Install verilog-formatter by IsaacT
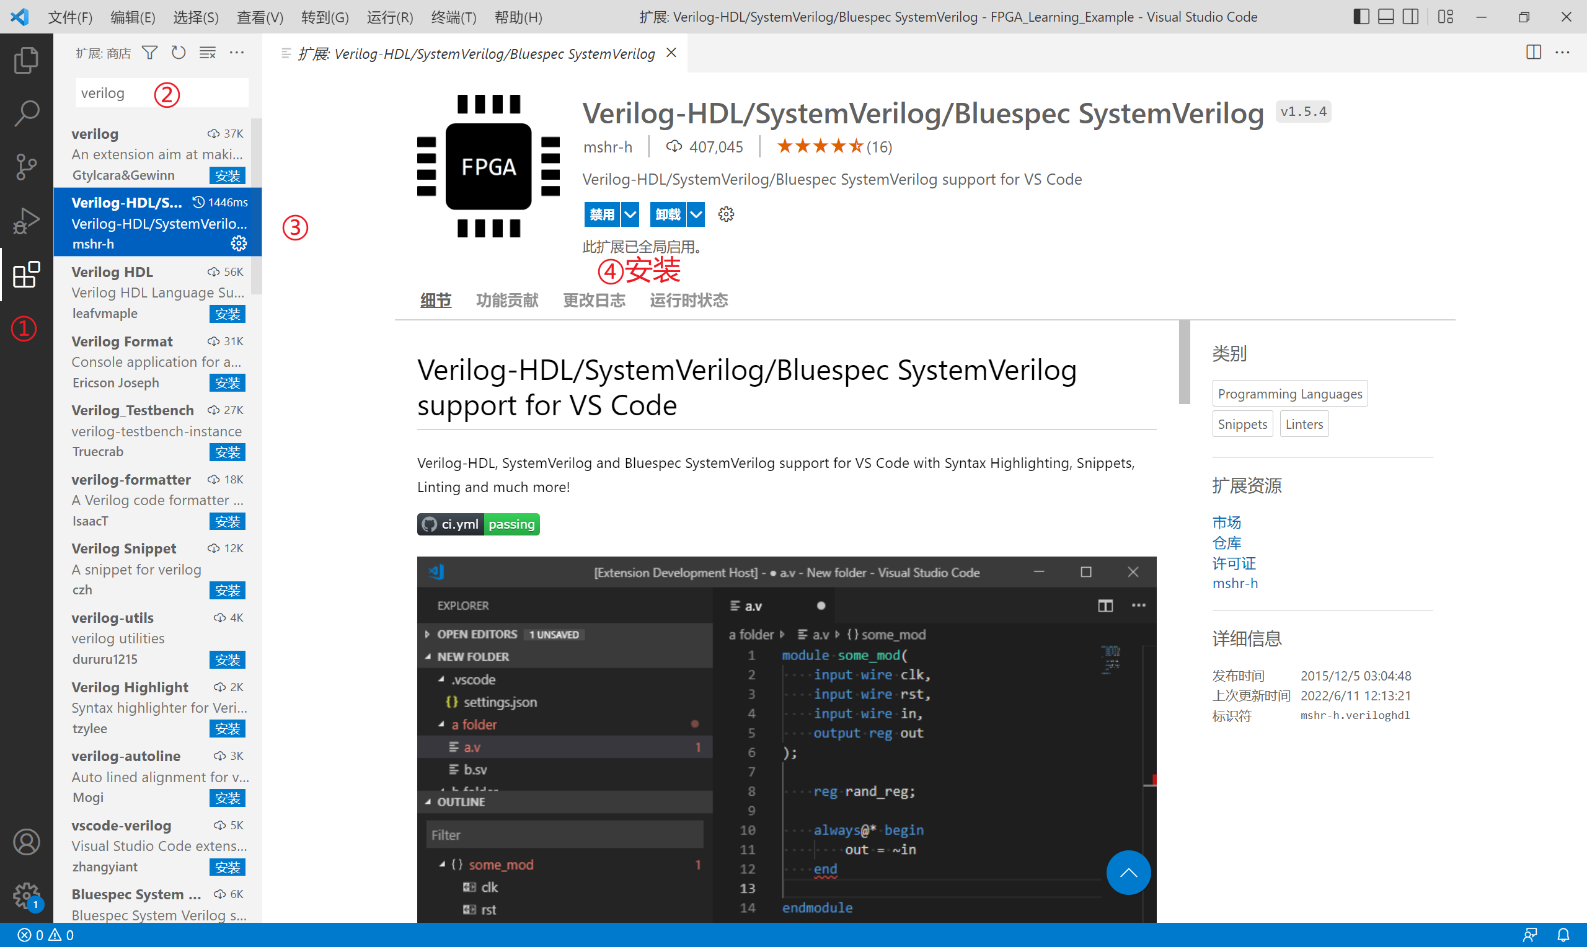This screenshot has height=947, width=1587. (x=228, y=521)
